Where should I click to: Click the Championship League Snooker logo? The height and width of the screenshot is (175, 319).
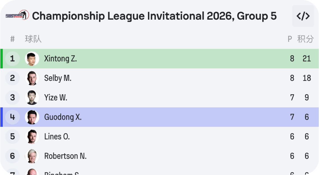click(17, 15)
